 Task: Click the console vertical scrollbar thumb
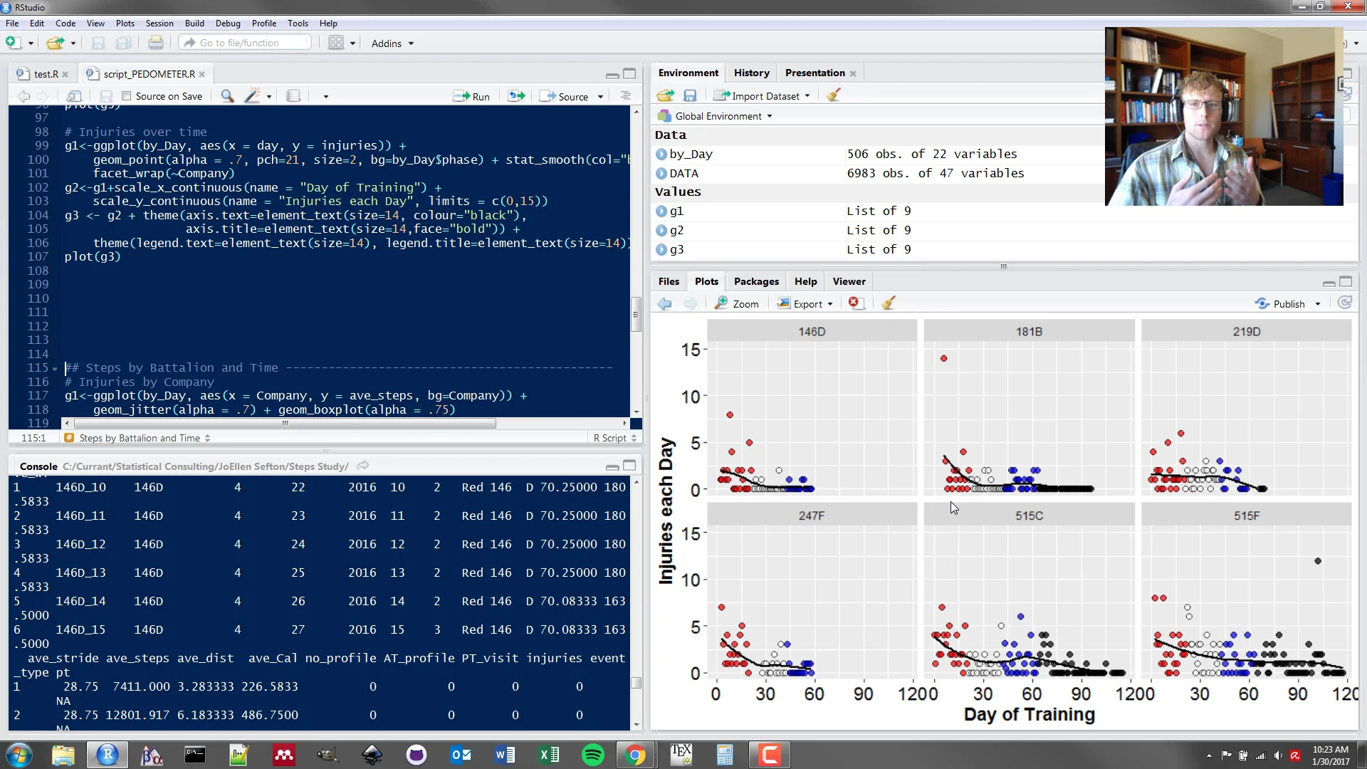636,683
